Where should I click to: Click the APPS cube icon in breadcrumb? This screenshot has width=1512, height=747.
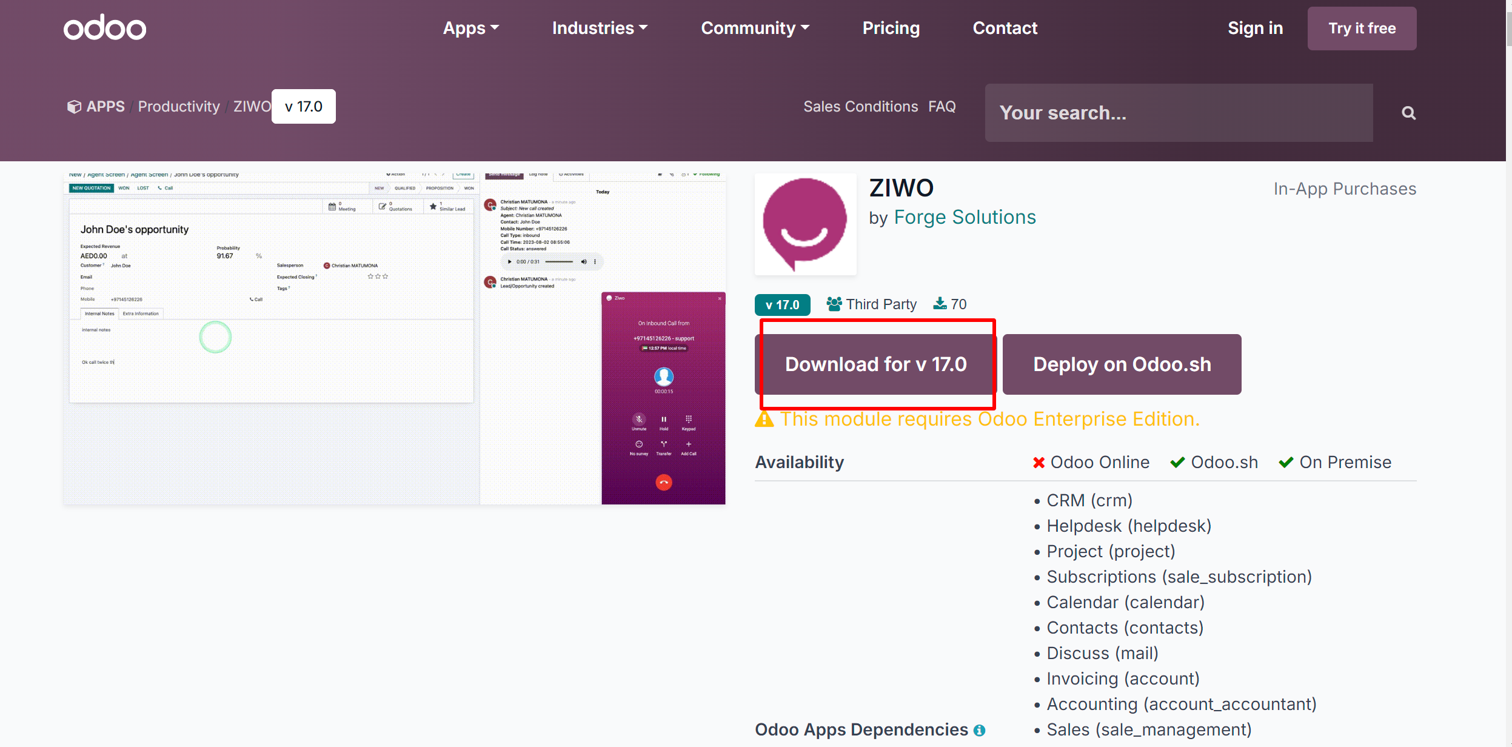(x=74, y=107)
